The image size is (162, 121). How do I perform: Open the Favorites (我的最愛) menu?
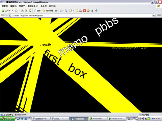[33, 6]
